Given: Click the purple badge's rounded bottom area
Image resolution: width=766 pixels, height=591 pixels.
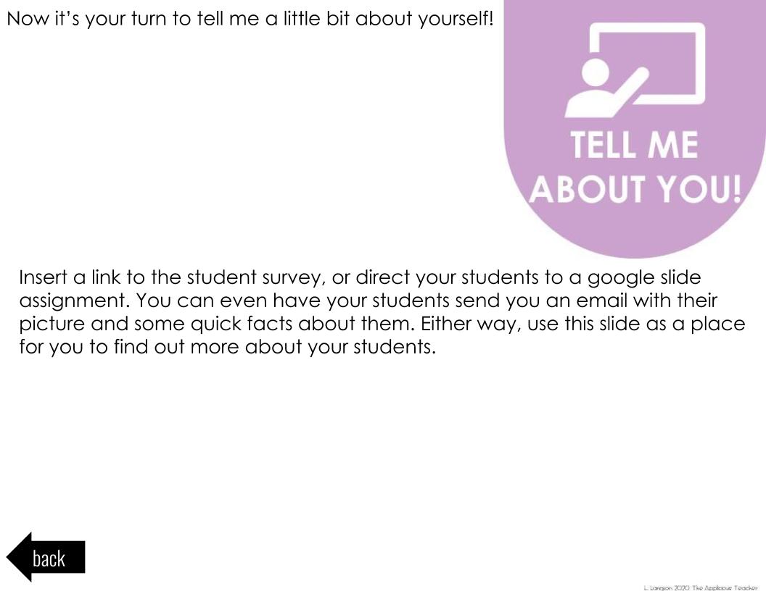Looking at the screenshot, I should (634, 233).
